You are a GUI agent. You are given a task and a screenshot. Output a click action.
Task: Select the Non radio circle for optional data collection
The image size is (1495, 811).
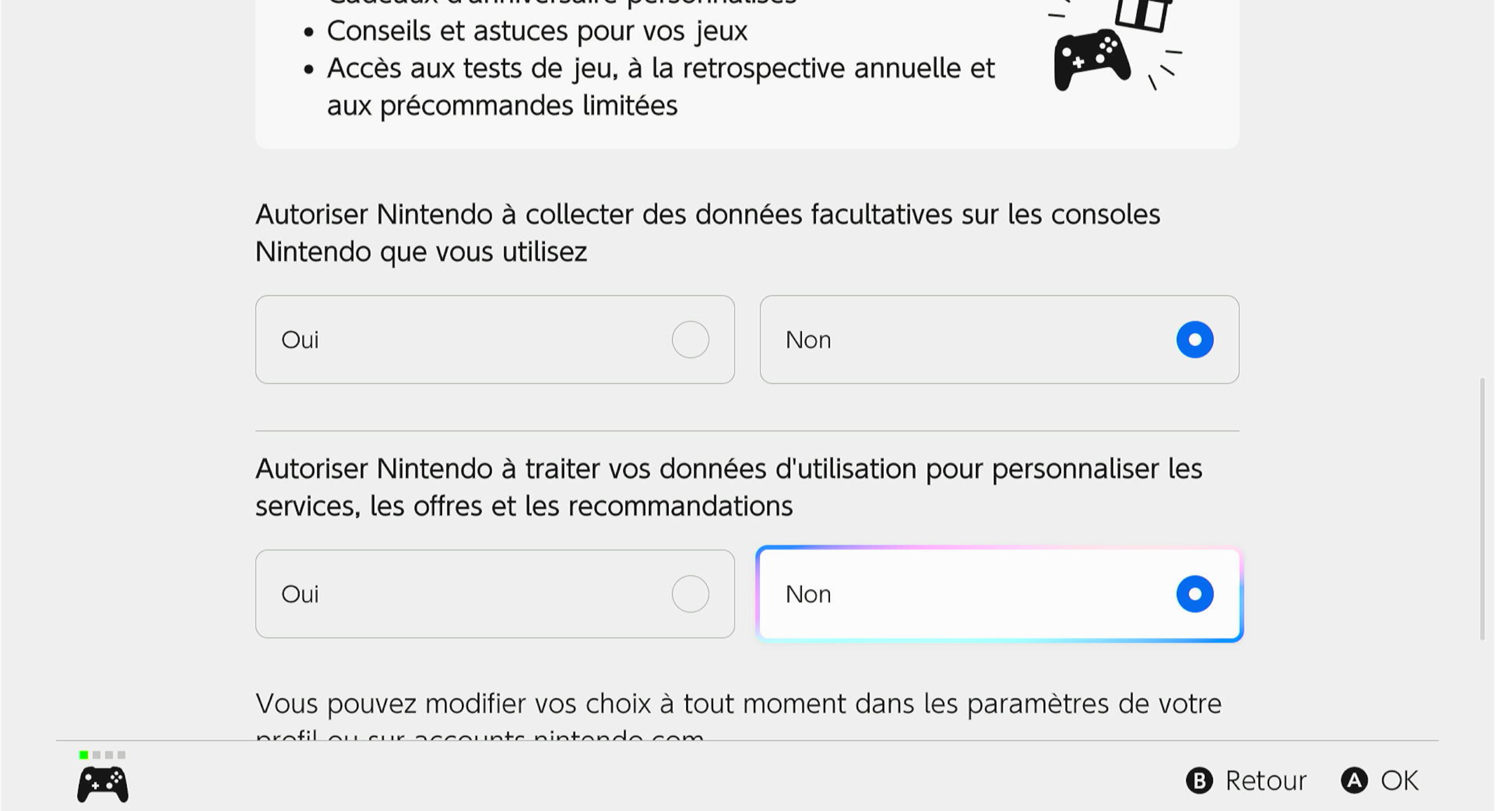point(1195,340)
